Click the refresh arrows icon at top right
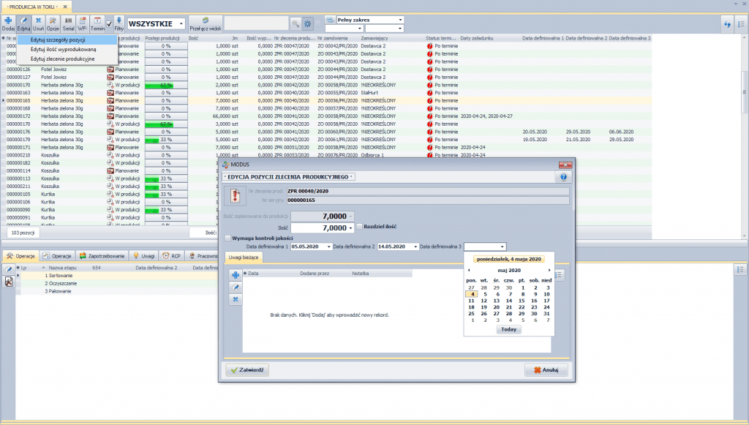Image resolution: width=749 pixels, height=425 pixels. [x=727, y=24]
